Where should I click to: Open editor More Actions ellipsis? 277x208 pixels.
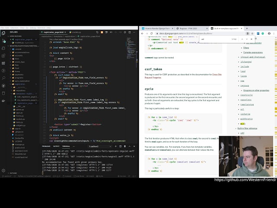coord(134,32)
